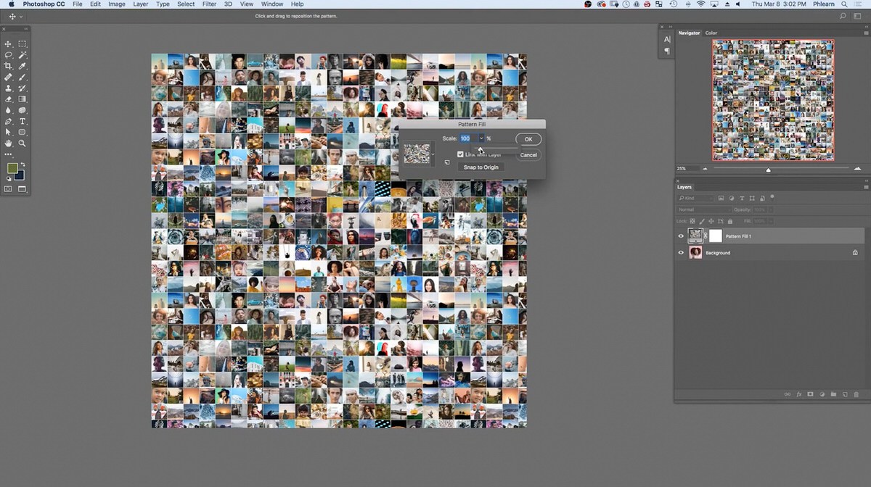Open the Filter menu

[209, 4]
